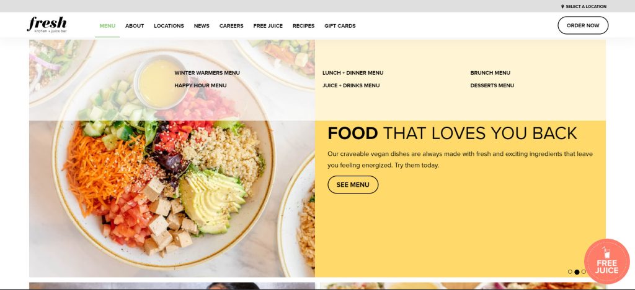Select the second carousel slide dot
The width and height of the screenshot is (635, 290).
[577, 272]
